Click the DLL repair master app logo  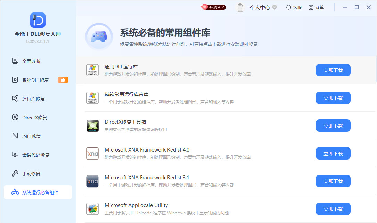coord(38,20)
